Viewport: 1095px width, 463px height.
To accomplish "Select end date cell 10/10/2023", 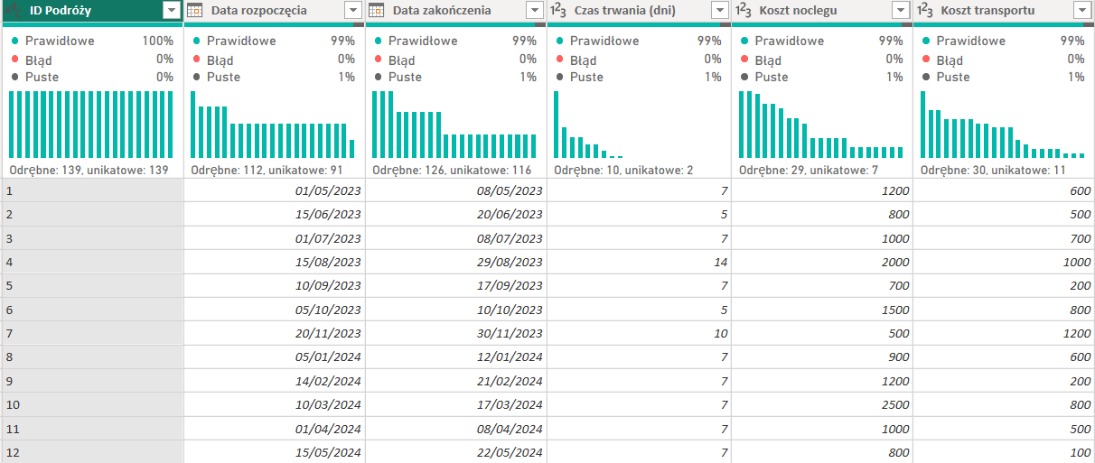I will 456,310.
